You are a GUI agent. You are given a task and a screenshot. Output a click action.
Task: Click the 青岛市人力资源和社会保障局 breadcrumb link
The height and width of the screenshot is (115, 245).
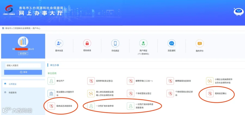point(18,28)
